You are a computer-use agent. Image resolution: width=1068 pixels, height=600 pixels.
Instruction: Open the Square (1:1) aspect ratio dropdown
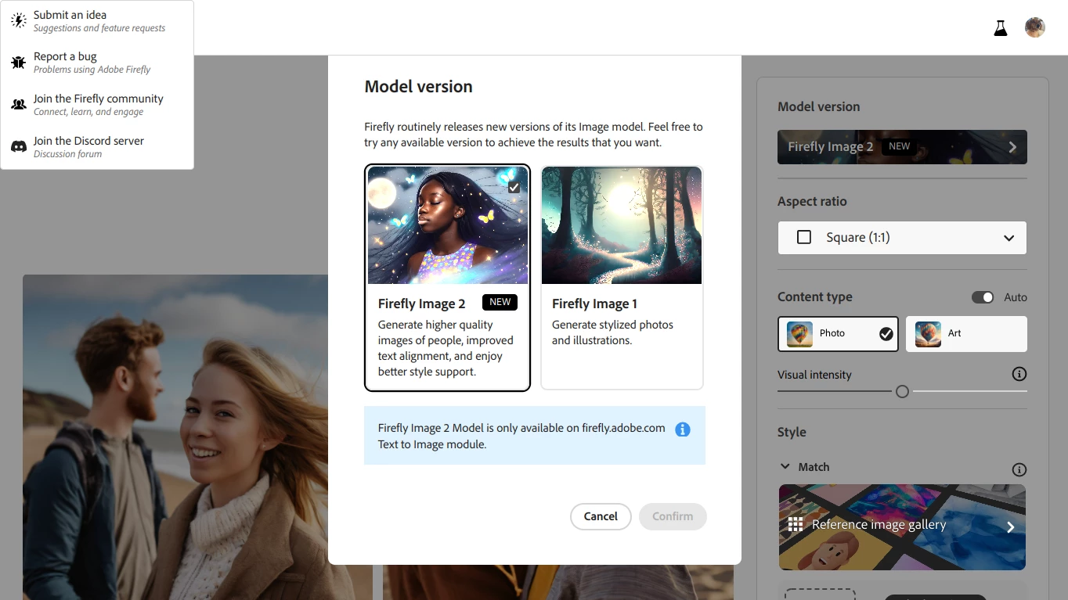point(902,238)
